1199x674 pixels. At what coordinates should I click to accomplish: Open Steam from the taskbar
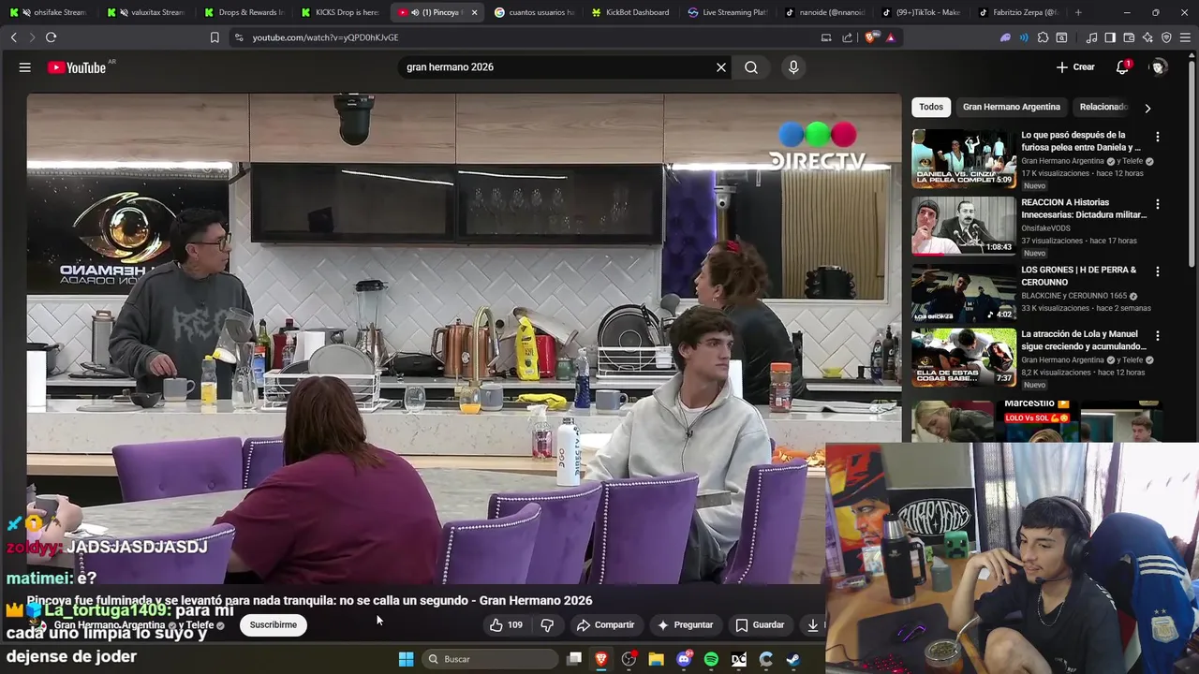793,659
